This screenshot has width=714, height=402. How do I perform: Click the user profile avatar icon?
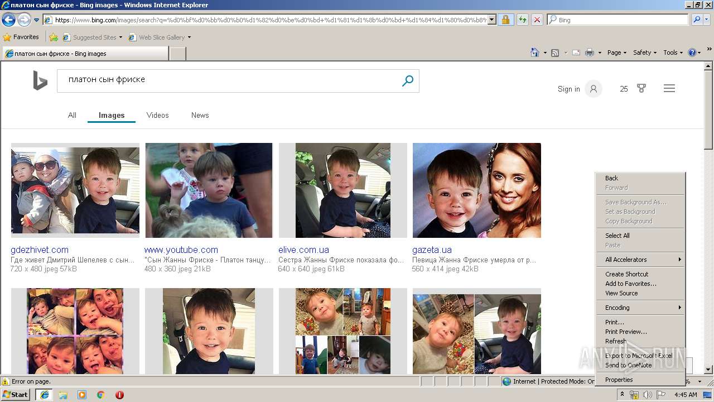coord(594,89)
